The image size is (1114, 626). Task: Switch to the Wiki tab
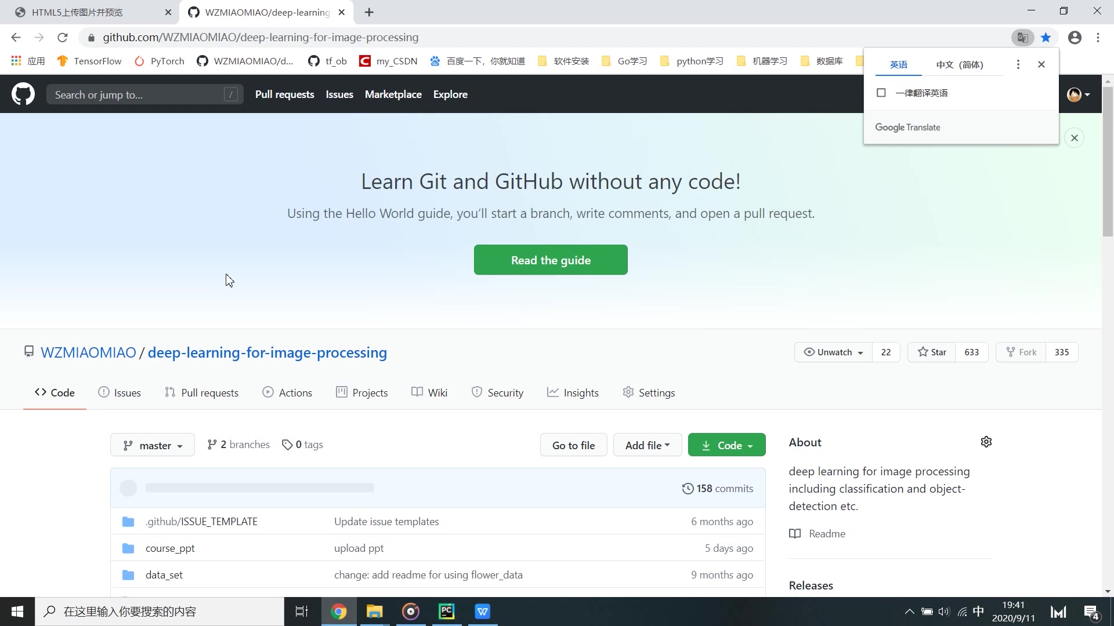[x=437, y=392]
